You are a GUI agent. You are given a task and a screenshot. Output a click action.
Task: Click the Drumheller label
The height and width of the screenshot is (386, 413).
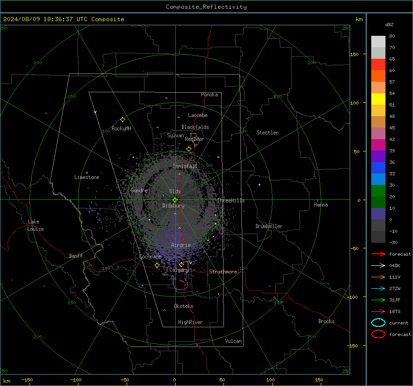click(x=269, y=226)
